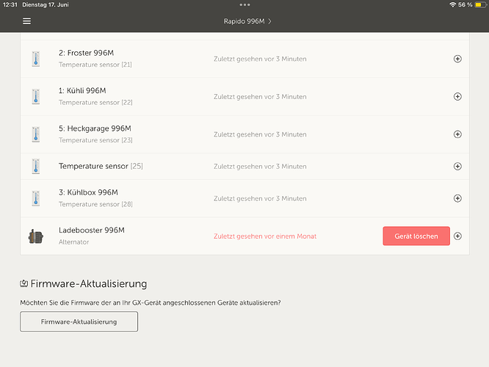
Task: Select the 'Ladebooster 996M' device name
Action: tap(91, 230)
